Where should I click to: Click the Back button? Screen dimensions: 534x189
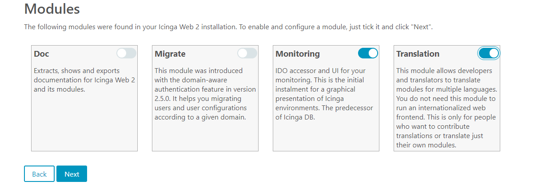[x=39, y=174]
